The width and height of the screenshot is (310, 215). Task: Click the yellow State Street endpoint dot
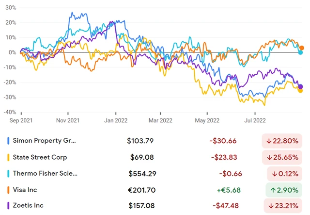point(300,90)
